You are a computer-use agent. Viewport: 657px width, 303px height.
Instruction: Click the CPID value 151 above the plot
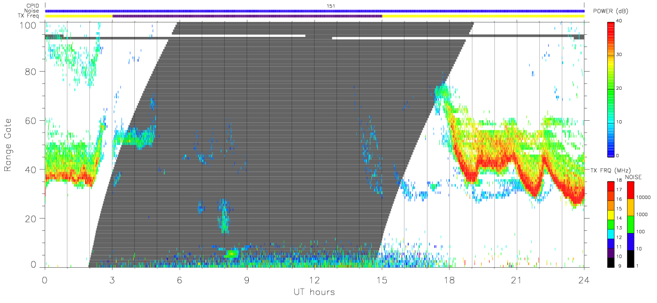pyautogui.click(x=331, y=6)
